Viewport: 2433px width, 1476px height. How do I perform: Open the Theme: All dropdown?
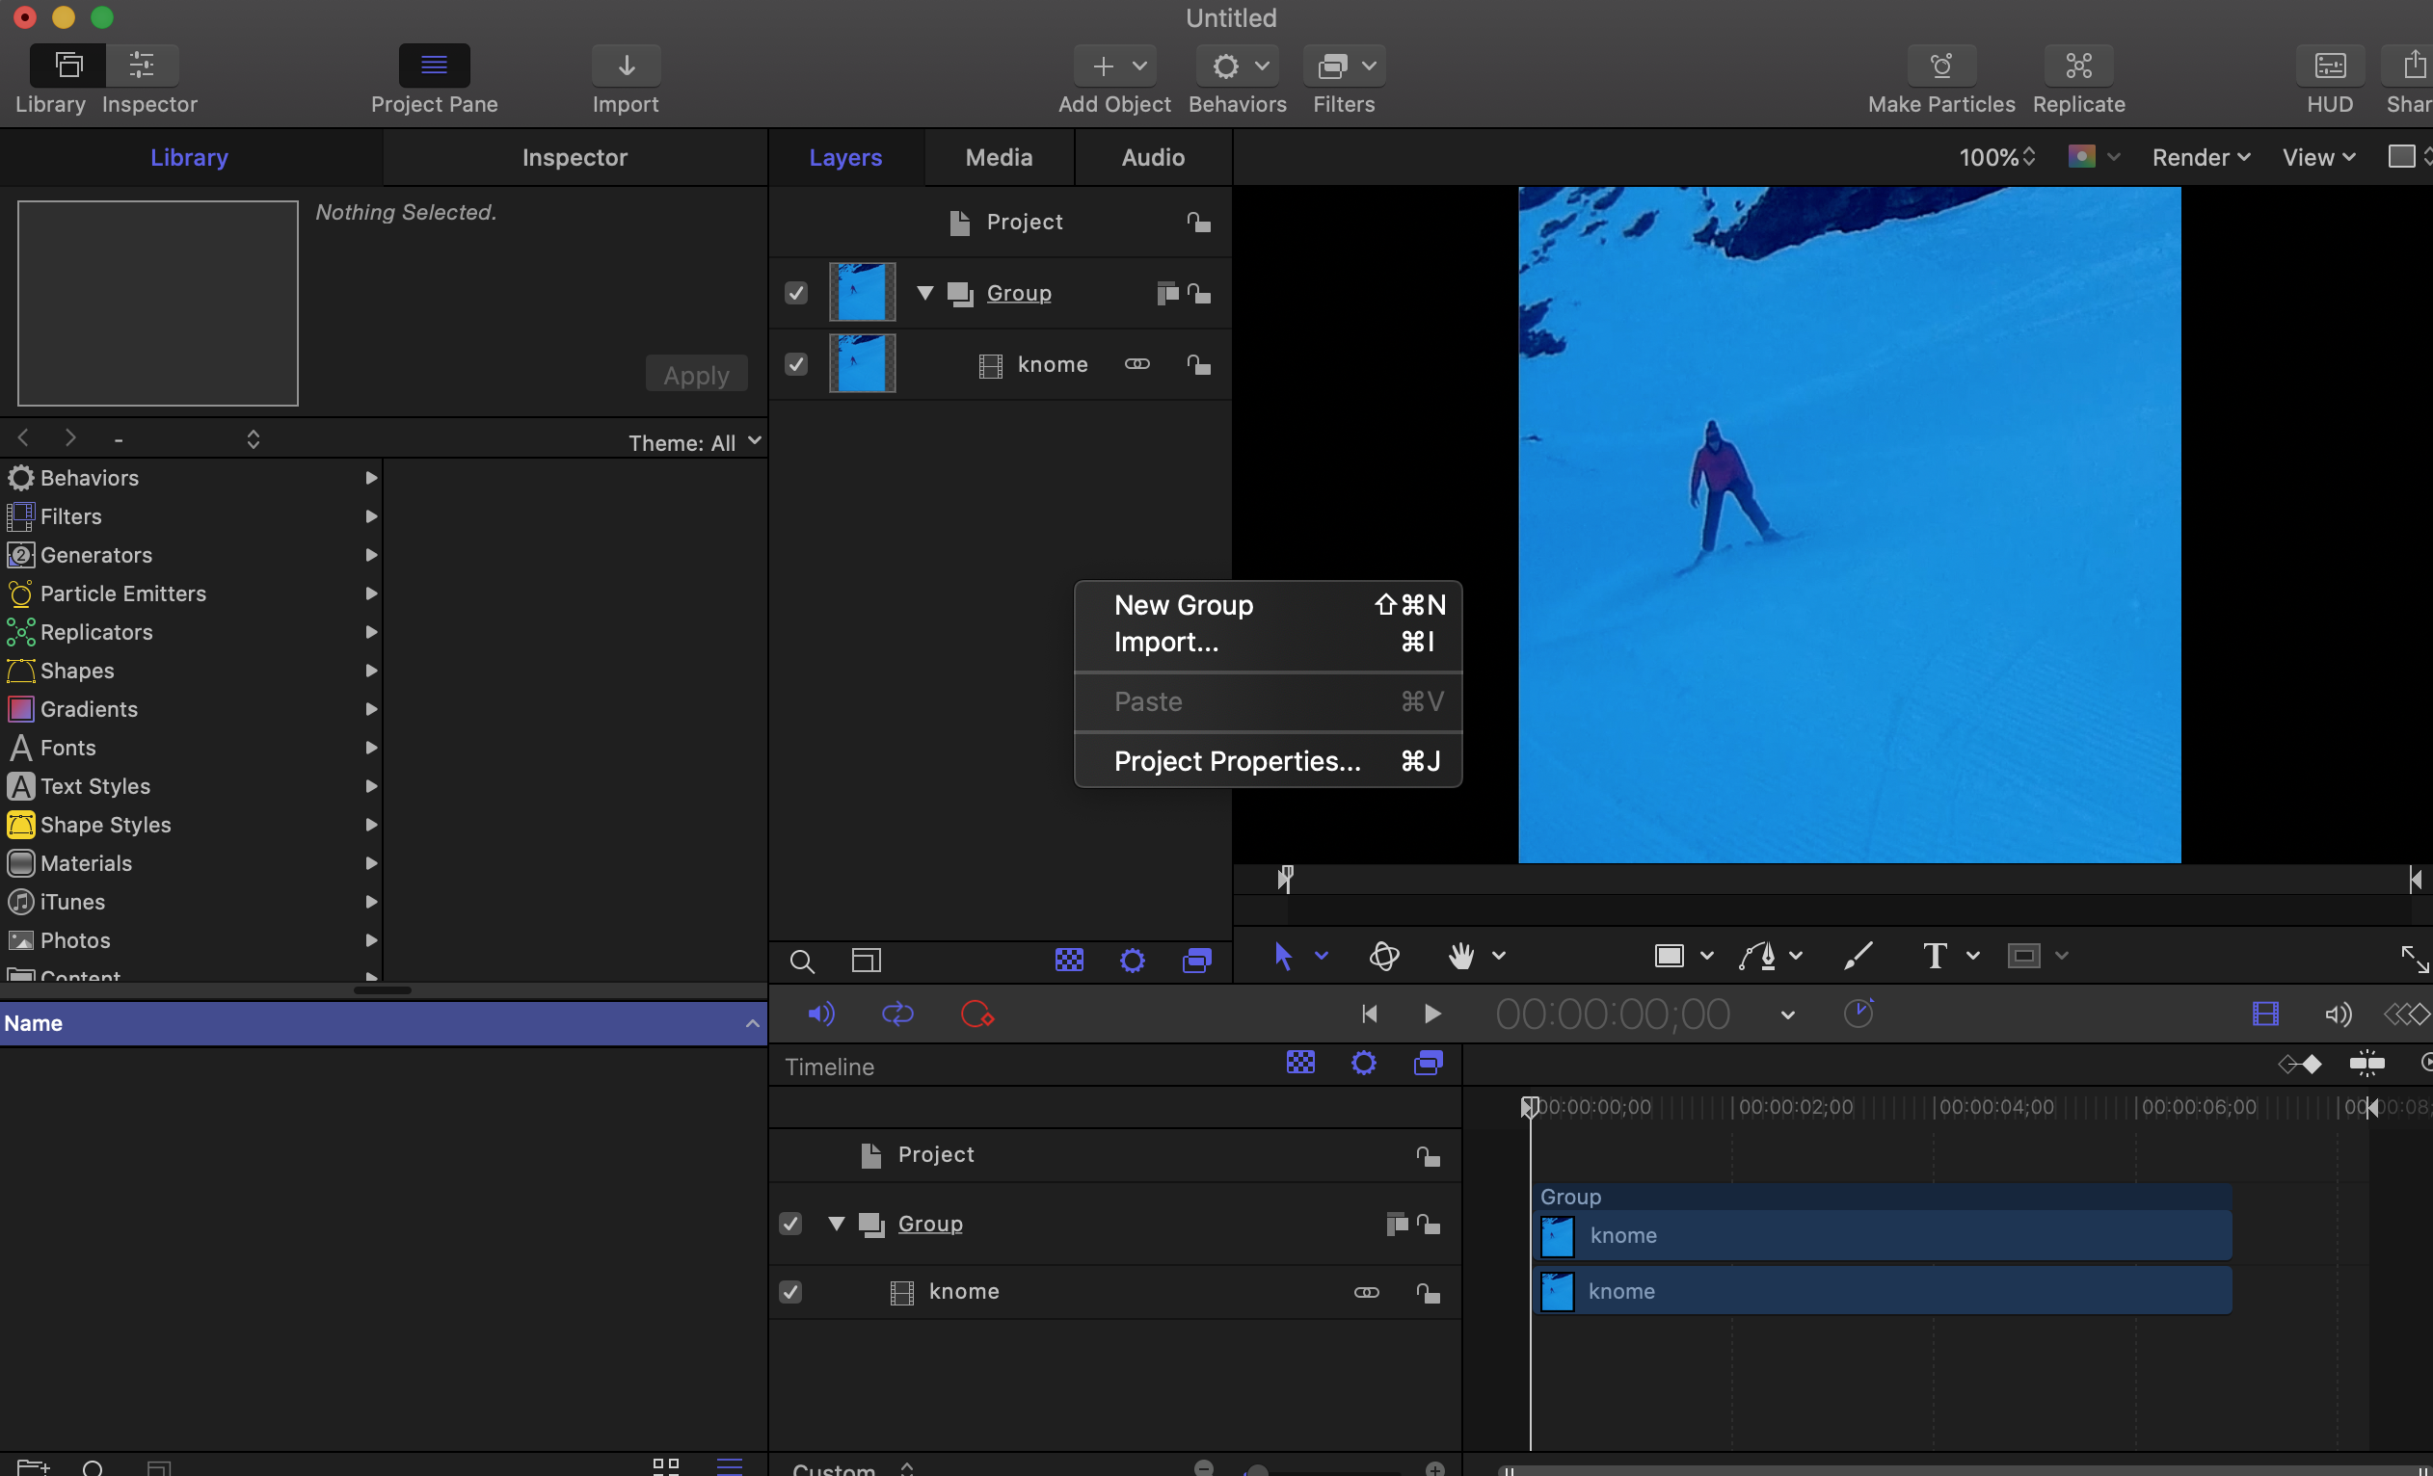[695, 442]
